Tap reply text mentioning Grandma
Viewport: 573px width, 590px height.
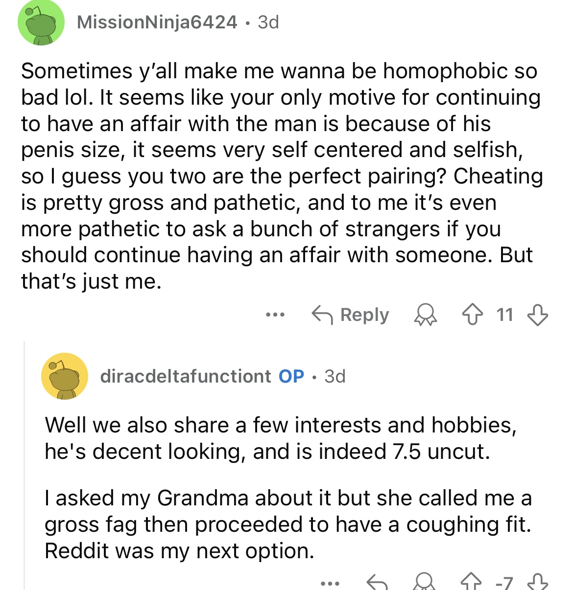pyautogui.click(x=288, y=524)
